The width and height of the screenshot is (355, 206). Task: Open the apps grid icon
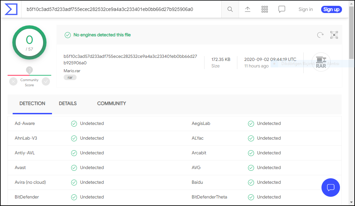(x=264, y=9)
